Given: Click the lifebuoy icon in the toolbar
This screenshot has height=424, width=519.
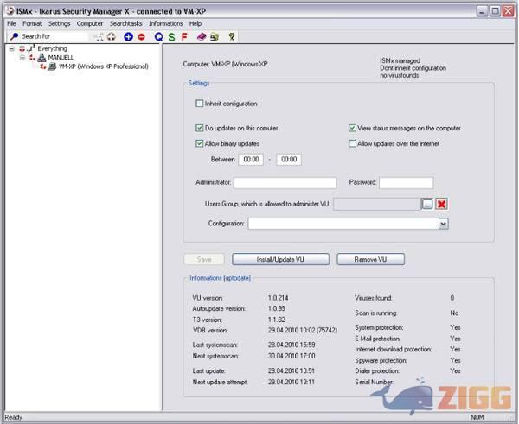Looking at the screenshot, I should 112,36.
